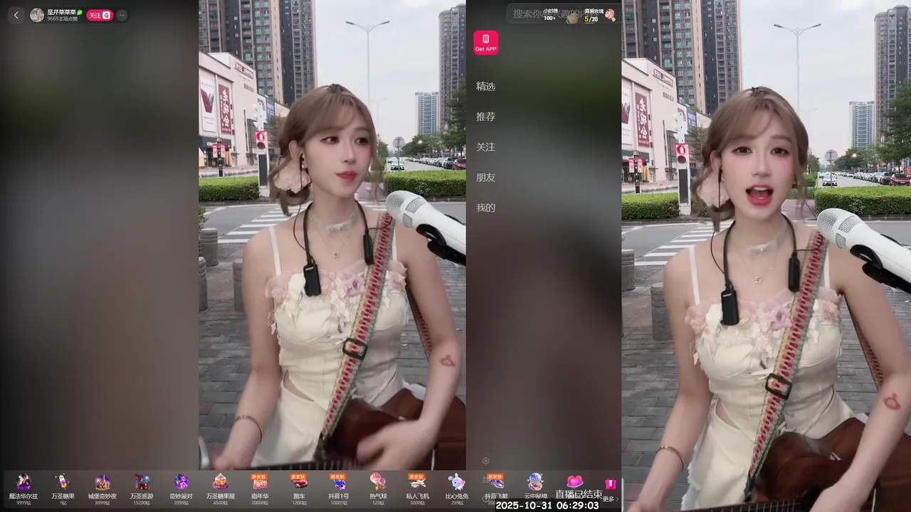Expand more gifts with 更多 arrow
Screen dimensions: 911x512
(610, 498)
